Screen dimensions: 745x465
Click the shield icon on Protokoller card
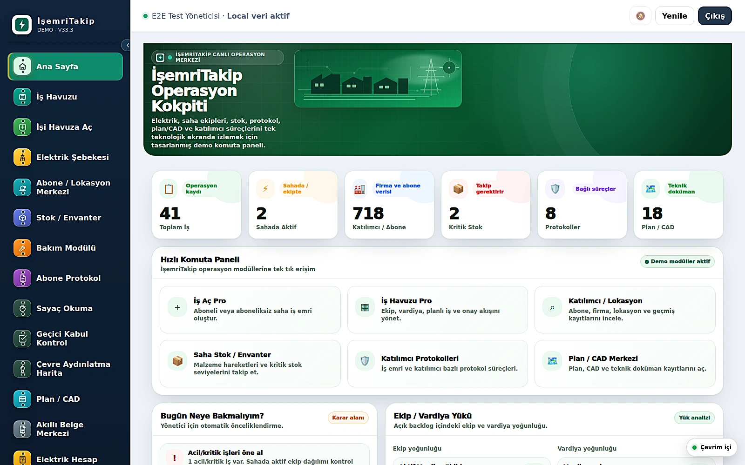555,189
